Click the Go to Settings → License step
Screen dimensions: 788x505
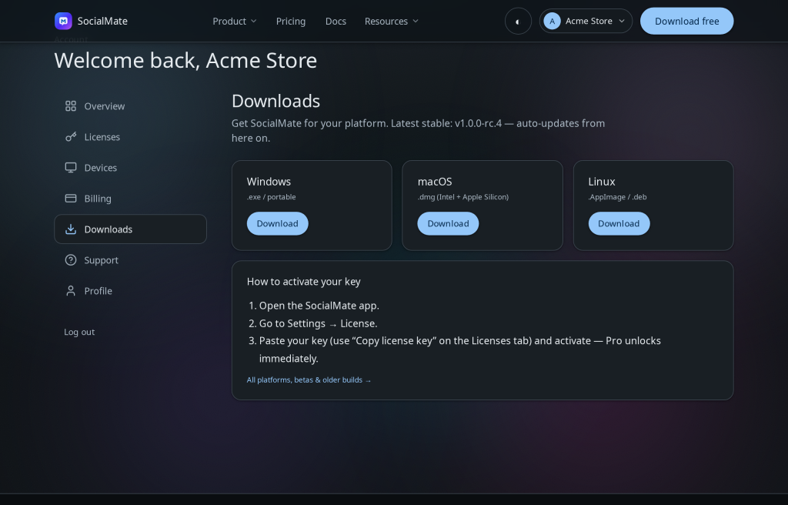318,323
